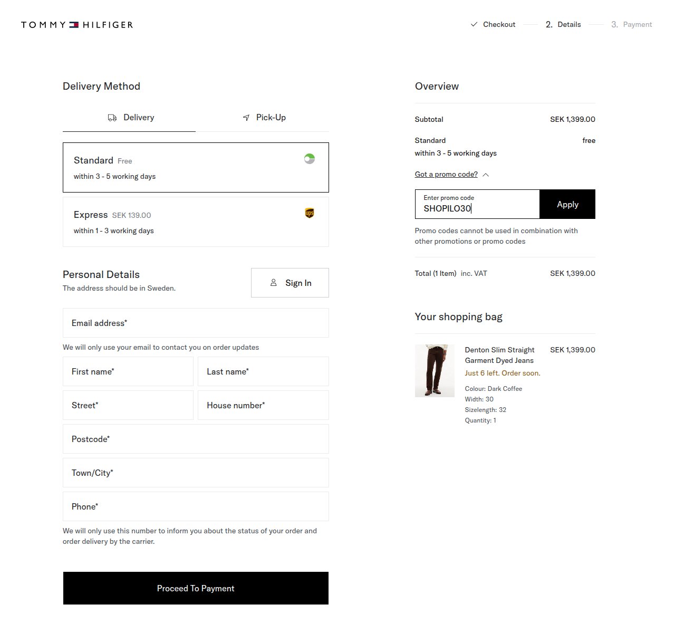Click the Overview heading
675x633 pixels.
(437, 86)
